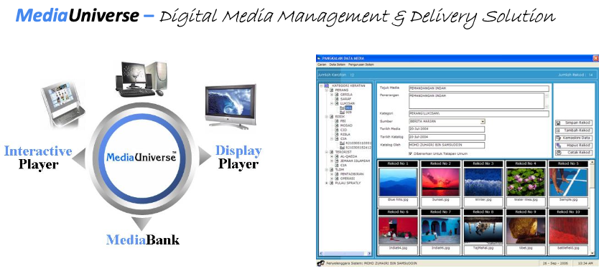The height and width of the screenshot is (271, 604).
Task: Expand the GERILA tree node
Action: 331,95
